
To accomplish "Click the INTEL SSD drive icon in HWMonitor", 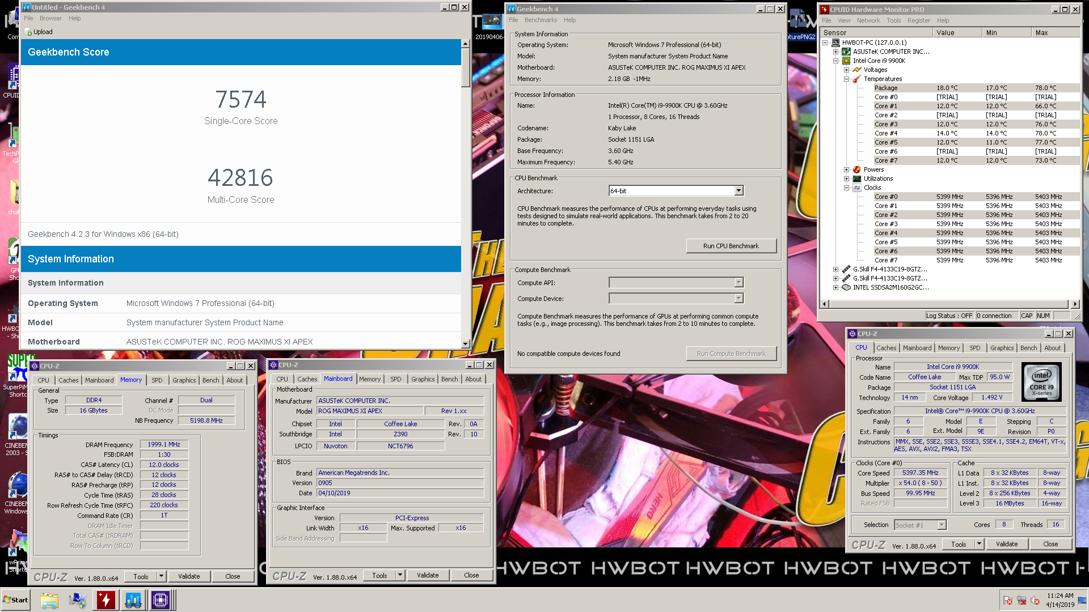I will (846, 287).
